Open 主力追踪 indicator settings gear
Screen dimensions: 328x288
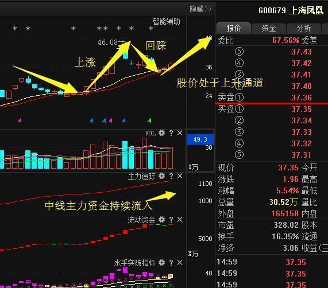click(x=161, y=176)
